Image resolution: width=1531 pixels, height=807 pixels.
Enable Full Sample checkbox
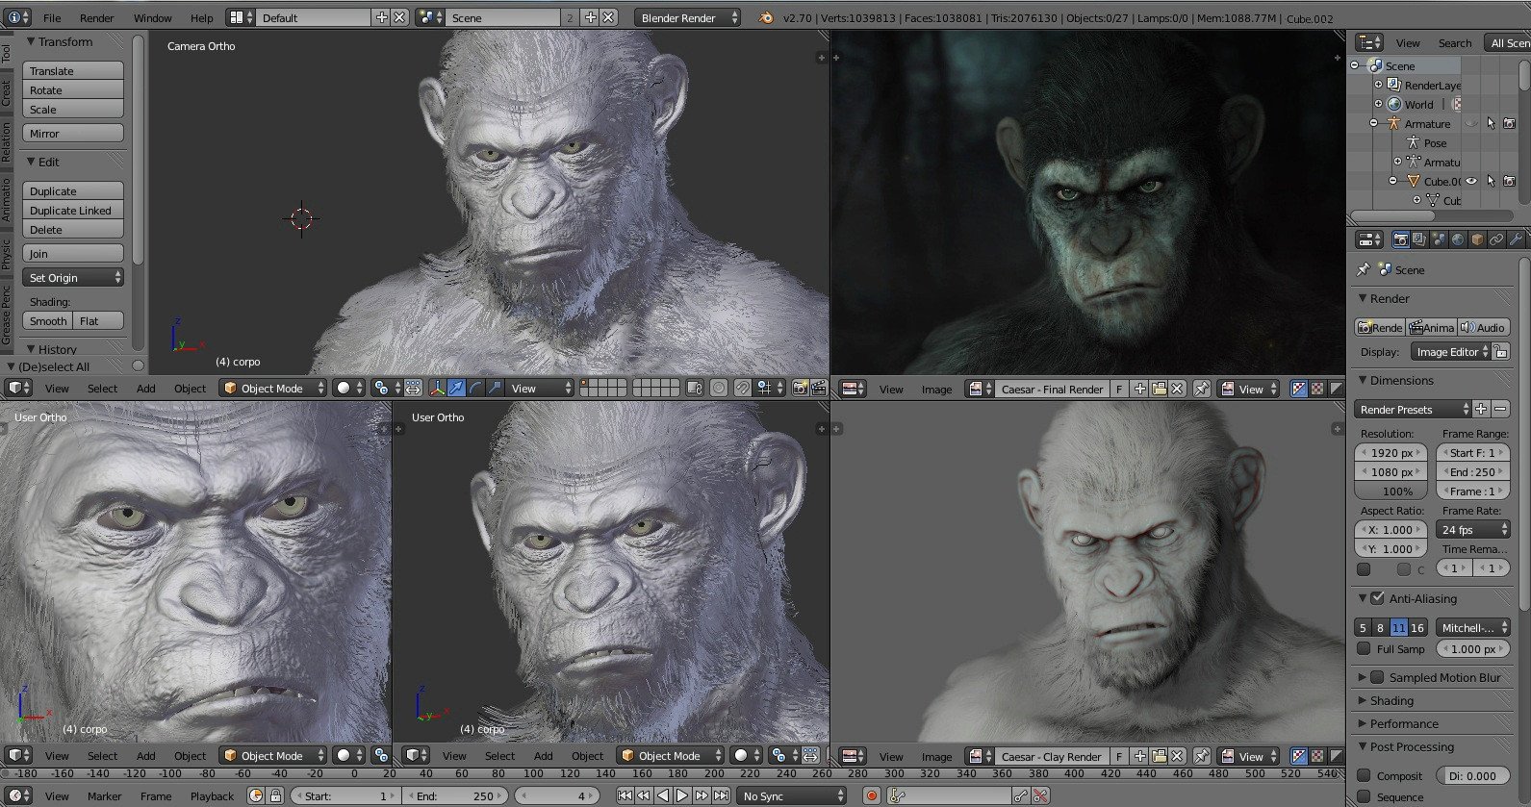click(1364, 649)
